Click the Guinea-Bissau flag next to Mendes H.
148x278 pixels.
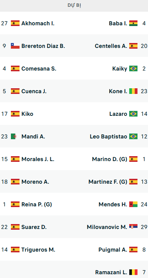click(x=133, y=204)
